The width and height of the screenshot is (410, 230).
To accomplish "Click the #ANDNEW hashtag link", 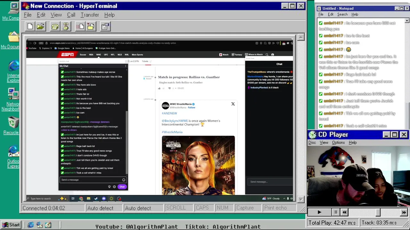I will [x=169, y=113].
